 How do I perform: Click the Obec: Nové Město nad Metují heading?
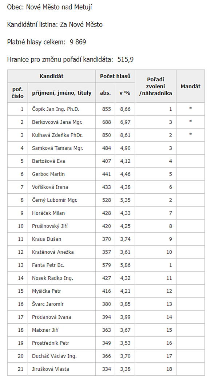[x=49, y=7]
